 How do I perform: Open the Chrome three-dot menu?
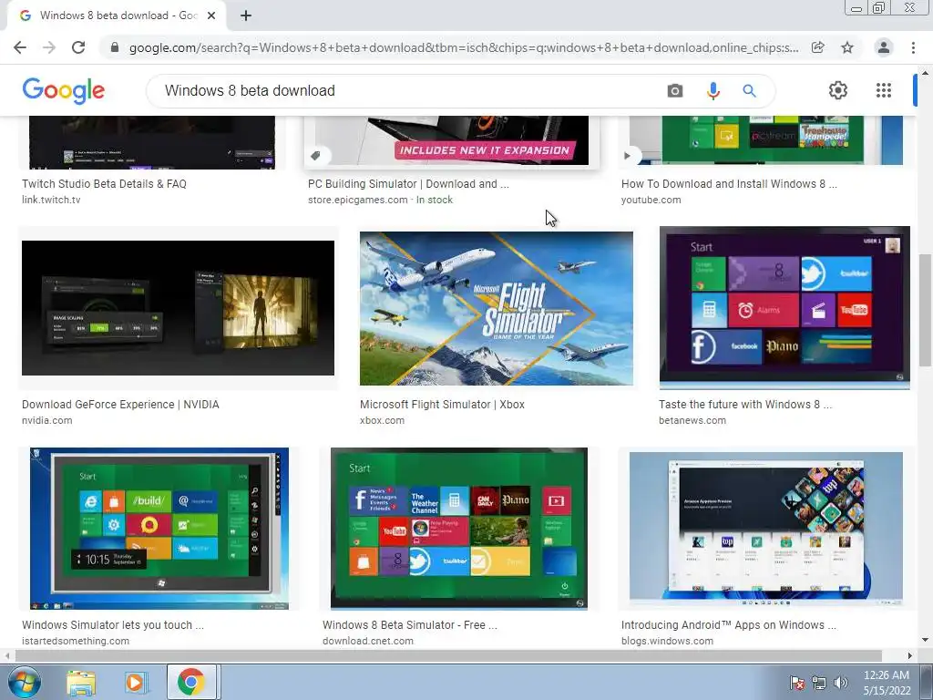913,47
